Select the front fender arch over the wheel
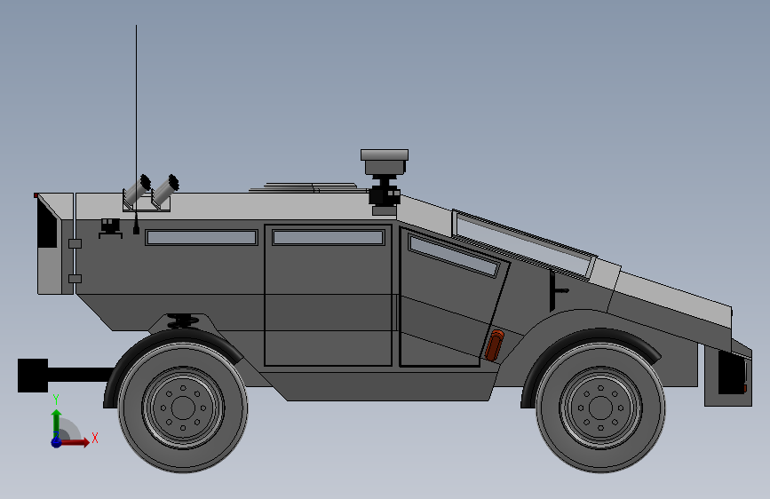 pyautogui.click(x=591, y=360)
